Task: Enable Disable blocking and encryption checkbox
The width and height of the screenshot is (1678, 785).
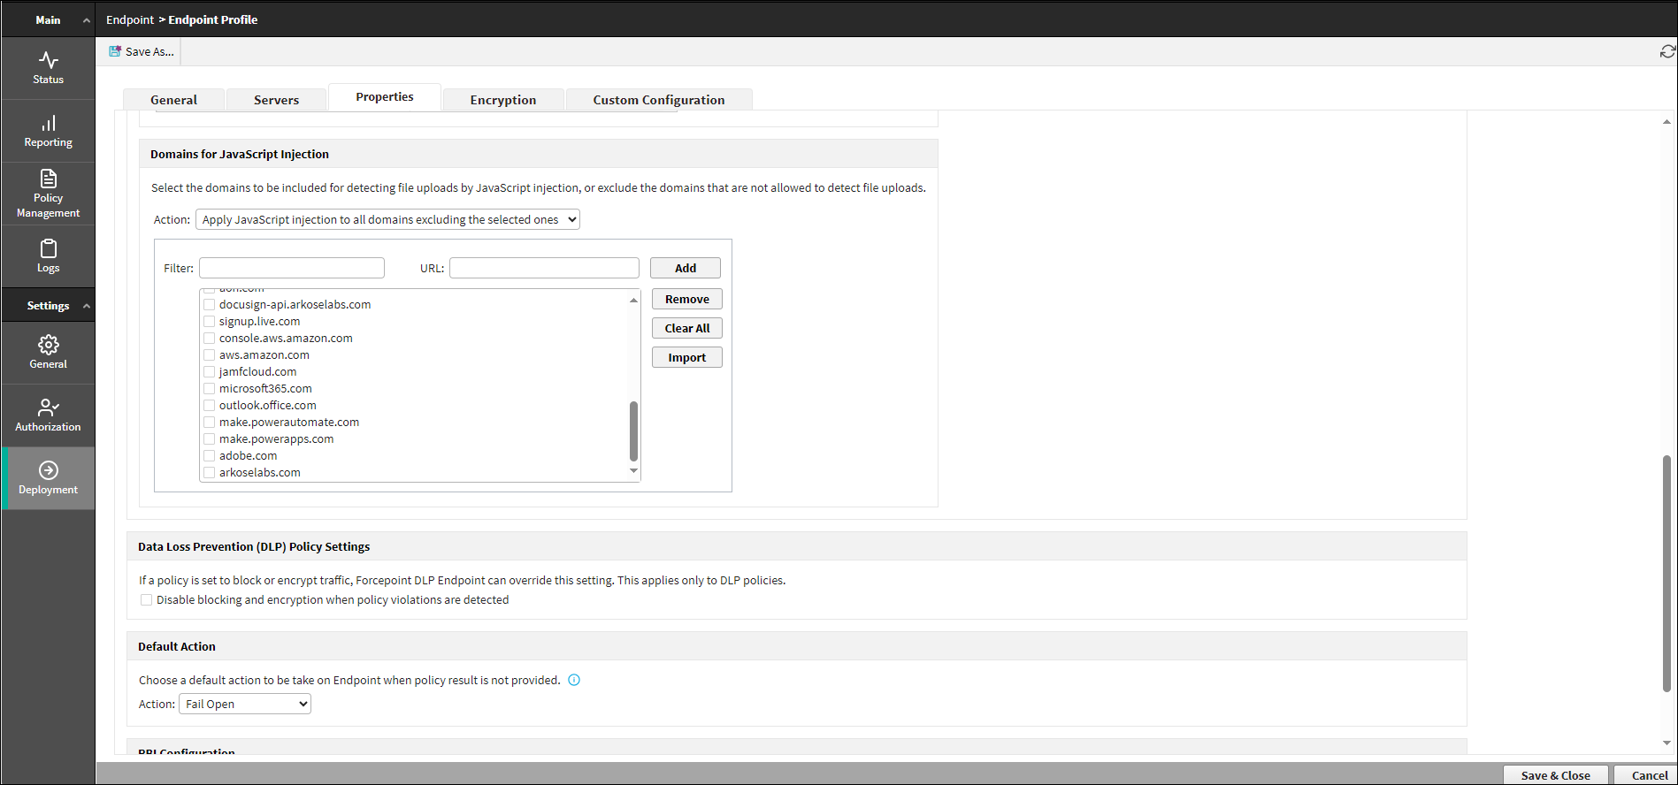Action: tap(147, 600)
